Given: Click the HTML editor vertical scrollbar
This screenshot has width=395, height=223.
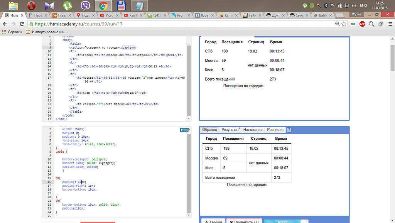Looking at the screenshot, I should [188, 81].
